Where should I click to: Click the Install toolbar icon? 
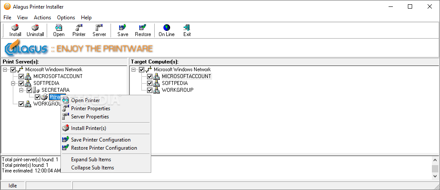point(15,28)
